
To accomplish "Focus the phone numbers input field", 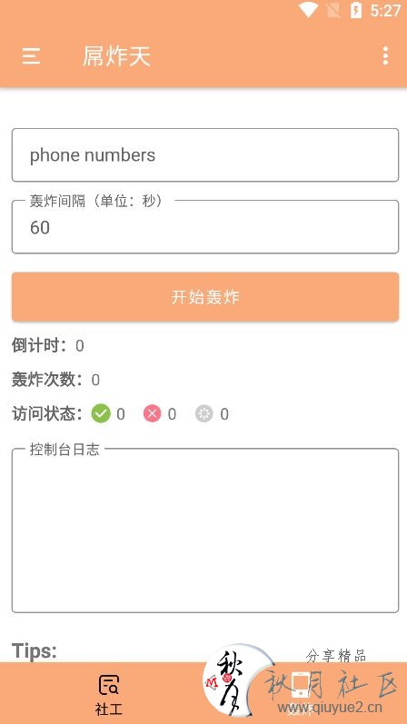I will [205, 155].
